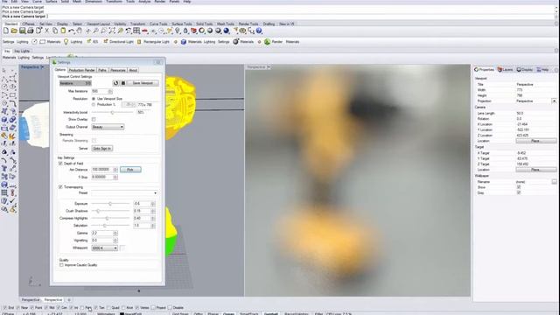Open the Output Channel dropdown
This screenshot has height=315, width=560.
(x=108, y=127)
